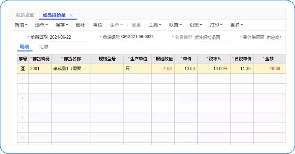Select the 报检数量 cell -1.00
This screenshot has height=154, width=295.
click(163, 69)
